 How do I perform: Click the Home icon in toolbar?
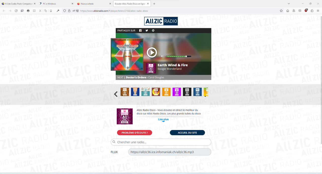pos(288,11)
